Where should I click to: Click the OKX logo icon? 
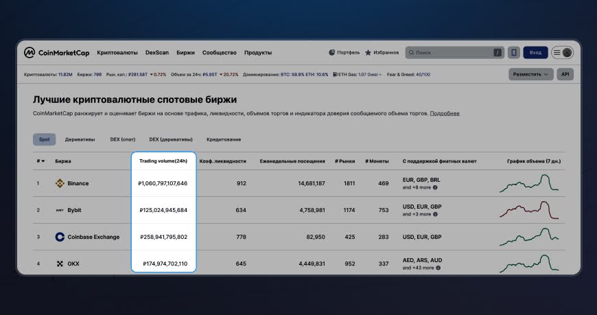click(x=60, y=264)
